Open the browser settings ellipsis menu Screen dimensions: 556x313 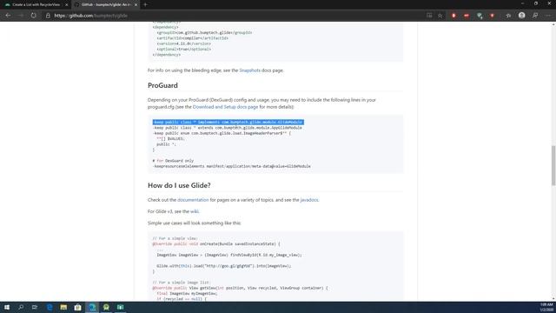(x=548, y=16)
